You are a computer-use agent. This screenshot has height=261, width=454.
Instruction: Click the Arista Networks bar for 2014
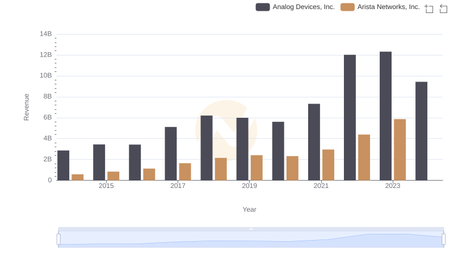pyautogui.click(x=78, y=178)
